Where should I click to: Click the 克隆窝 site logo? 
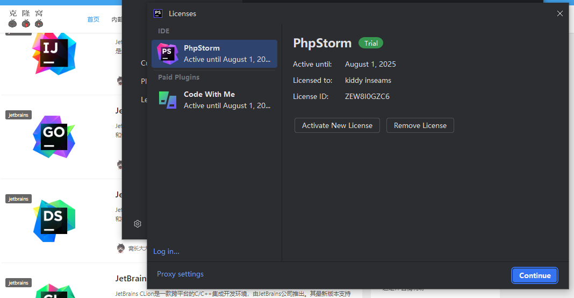[26, 18]
